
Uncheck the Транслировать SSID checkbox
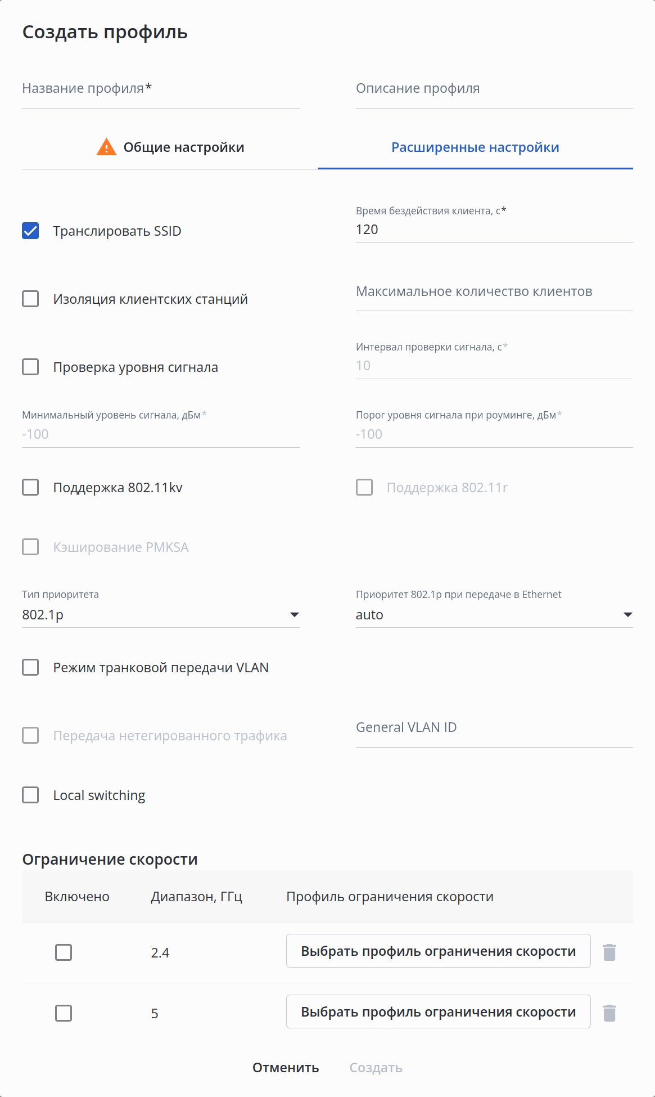(x=30, y=231)
